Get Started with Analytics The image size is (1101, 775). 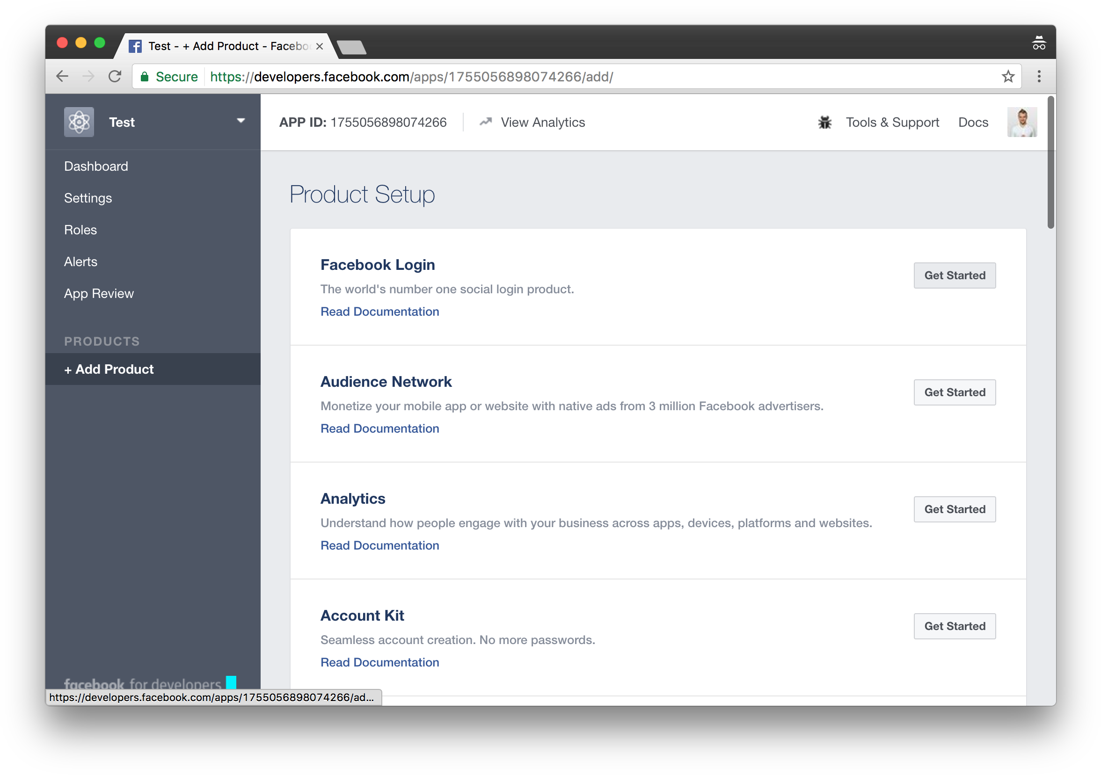tap(954, 509)
